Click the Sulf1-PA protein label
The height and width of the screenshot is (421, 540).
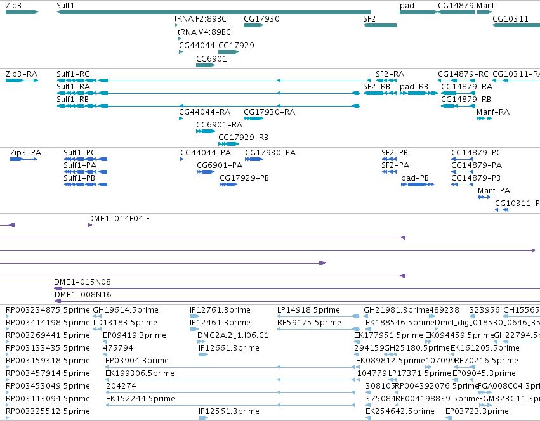(x=80, y=165)
